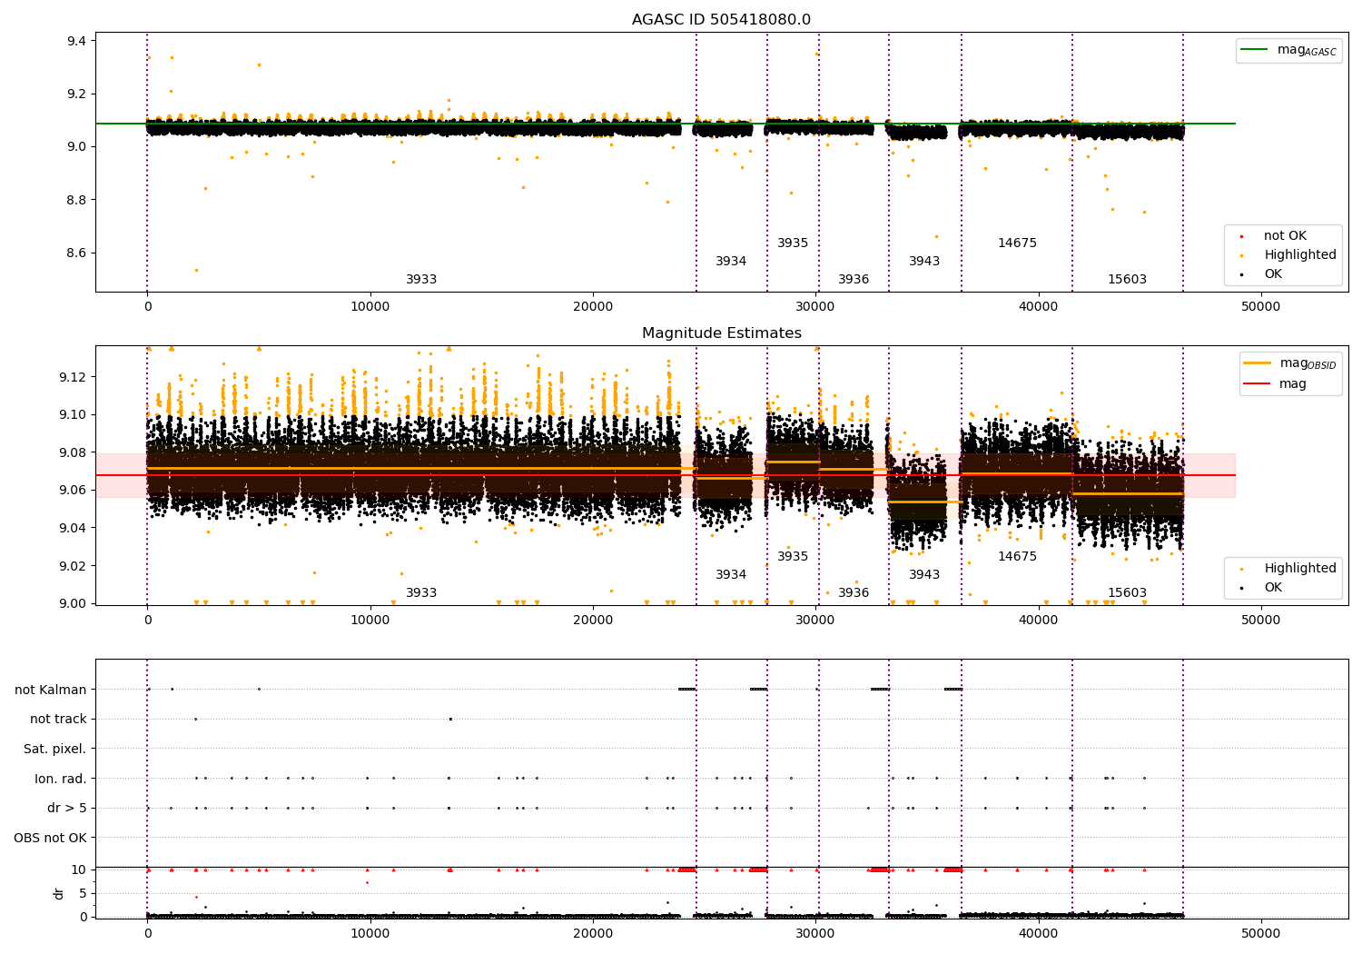The height and width of the screenshot is (954, 1362).
Task: Click the "Ion. rad." row label
Action: [x=61, y=779]
